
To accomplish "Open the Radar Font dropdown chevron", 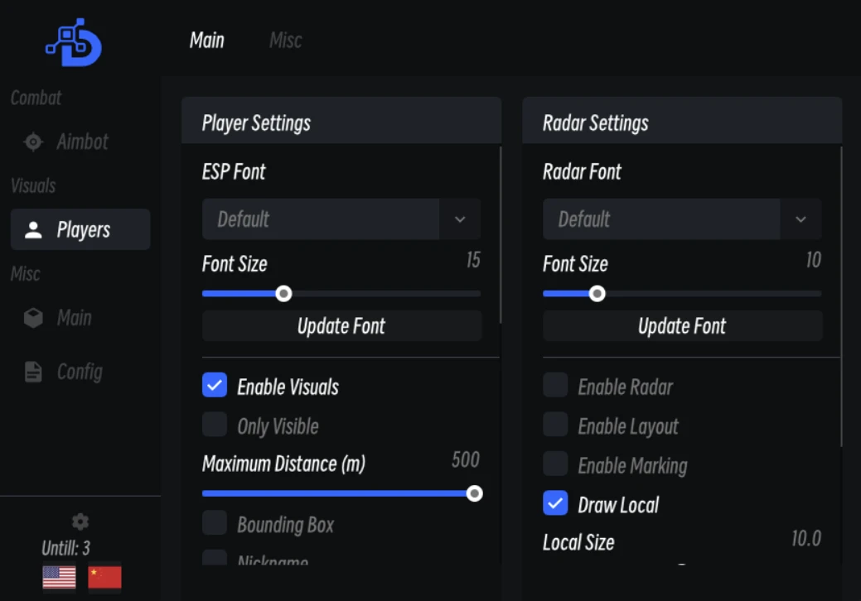I will click(x=801, y=219).
